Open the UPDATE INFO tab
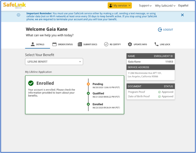This screenshot has width=196, height=153. click(x=137, y=44)
